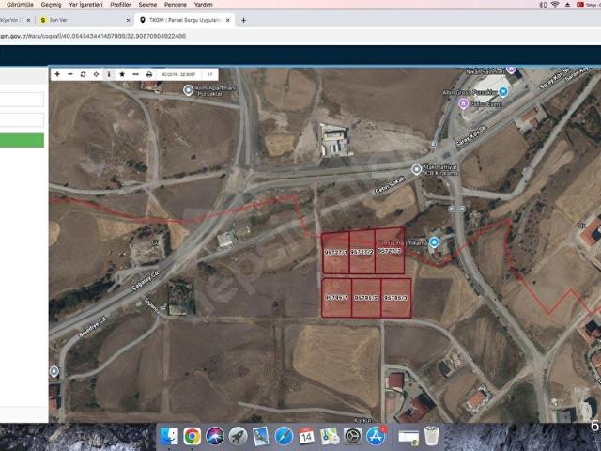Switch to the TKGM Parsel Sorgu tab
This screenshot has width=601, height=451.
(x=184, y=20)
